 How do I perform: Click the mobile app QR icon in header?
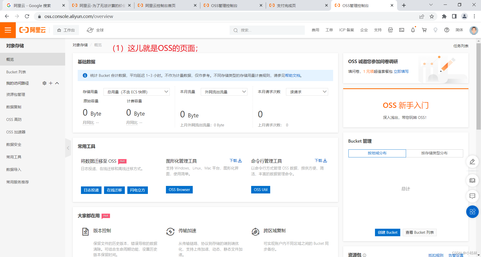[390, 30]
